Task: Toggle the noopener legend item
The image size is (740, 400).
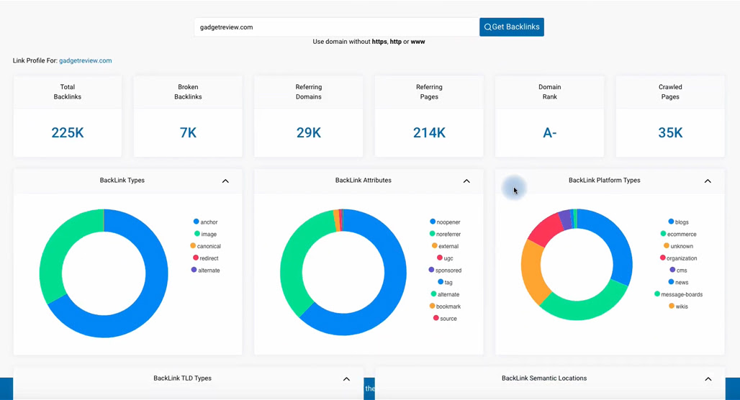Action: (445, 222)
